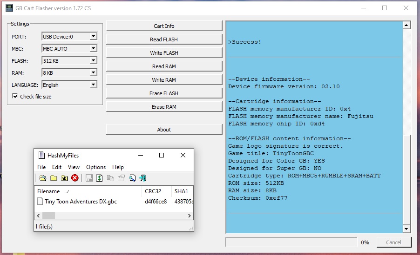This screenshot has height=255, width=420.
Task: Click the HashMyFiles horizontal scrollbar thumb
Action: point(48,216)
